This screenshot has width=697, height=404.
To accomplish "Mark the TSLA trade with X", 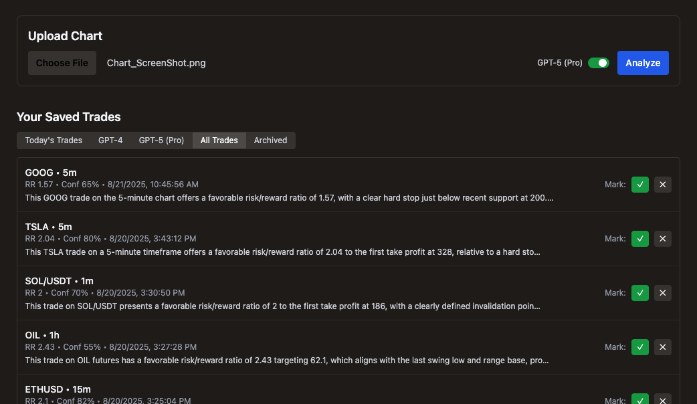I will (x=662, y=239).
